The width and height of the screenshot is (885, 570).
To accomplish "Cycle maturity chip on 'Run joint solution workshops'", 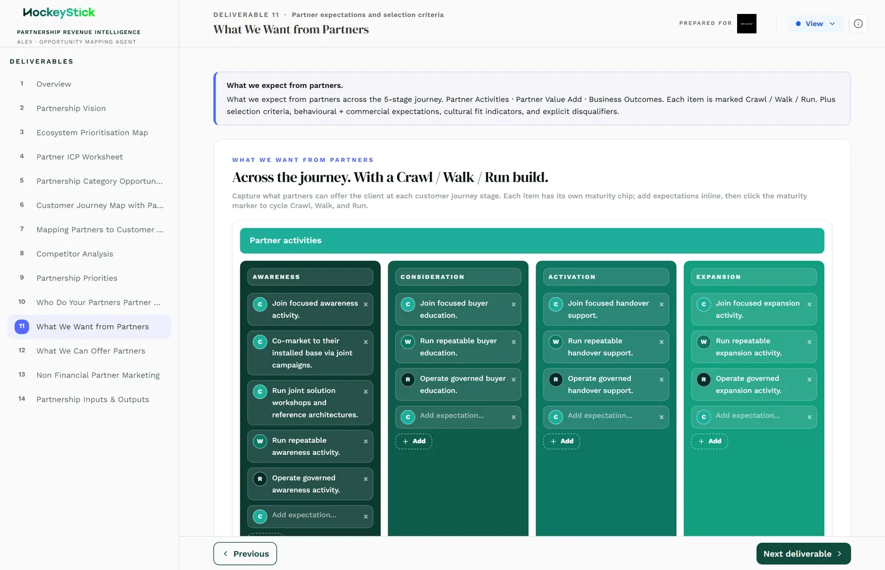I will 260,392.
